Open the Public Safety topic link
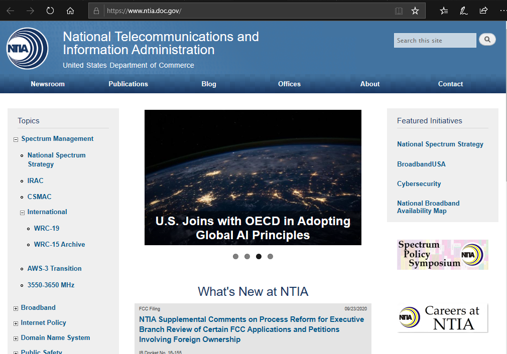507x354 pixels. [41, 351]
